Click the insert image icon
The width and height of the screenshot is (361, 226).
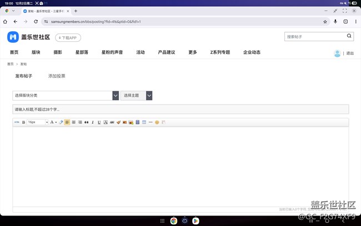pos(124,122)
